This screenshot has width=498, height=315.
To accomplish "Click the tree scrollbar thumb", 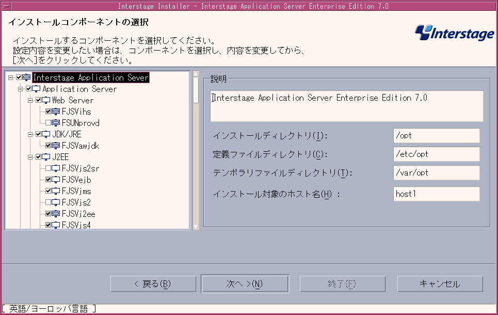I will [x=196, y=90].
